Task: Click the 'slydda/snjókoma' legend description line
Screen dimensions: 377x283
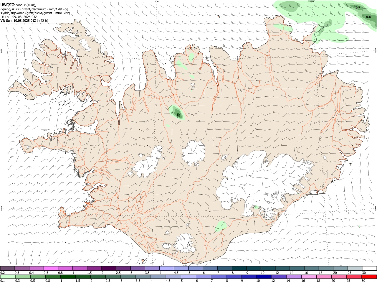Action: [35, 13]
